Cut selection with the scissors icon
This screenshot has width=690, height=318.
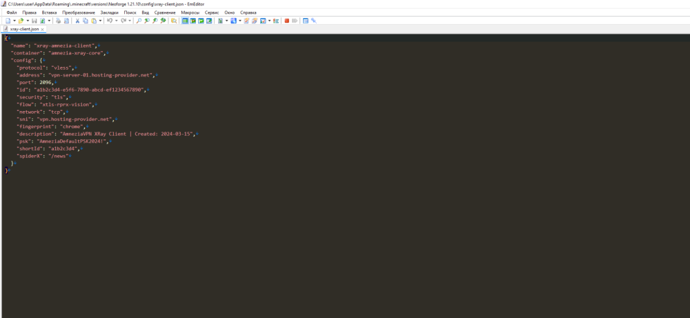(x=77, y=21)
